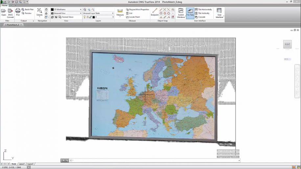The image size is (301, 169).
Task: Select the Measure ruler tool
Action: pos(120,12)
